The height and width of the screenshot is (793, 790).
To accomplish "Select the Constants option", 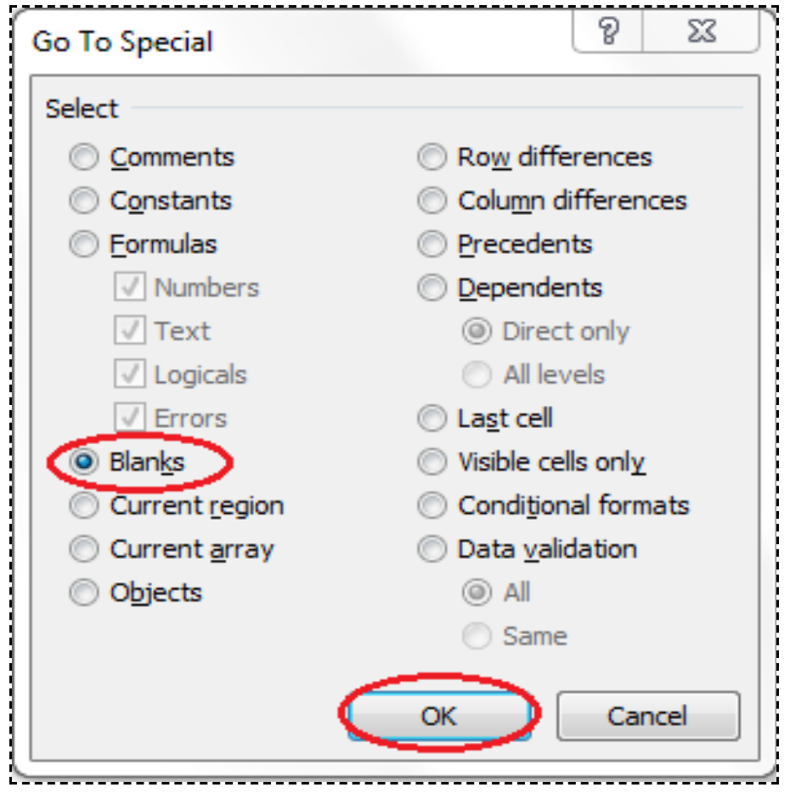I will (82, 200).
